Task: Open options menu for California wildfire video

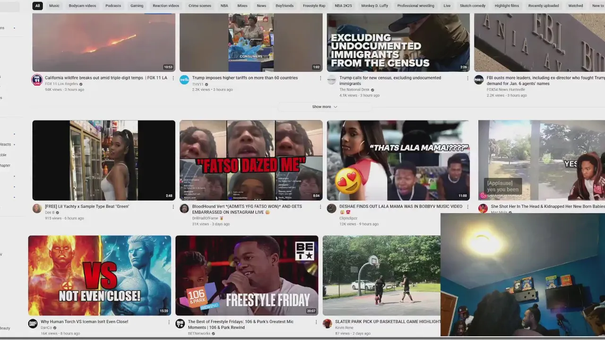Action: coord(173,78)
